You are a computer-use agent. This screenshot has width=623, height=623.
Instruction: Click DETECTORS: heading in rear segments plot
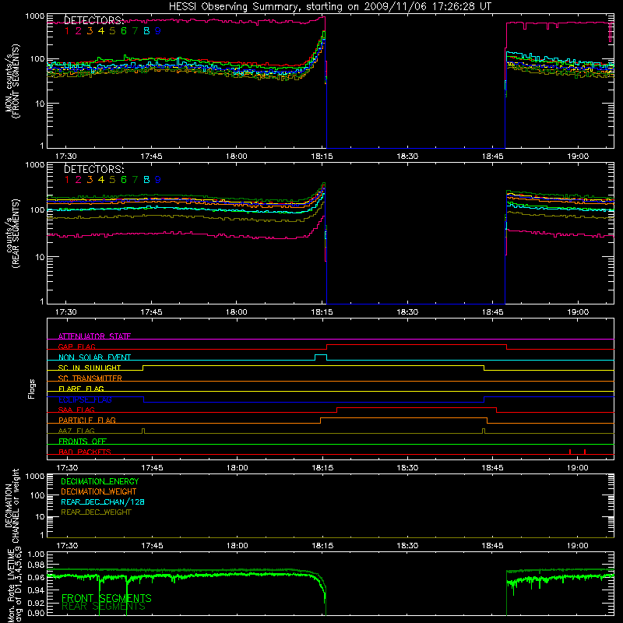(94, 169)
